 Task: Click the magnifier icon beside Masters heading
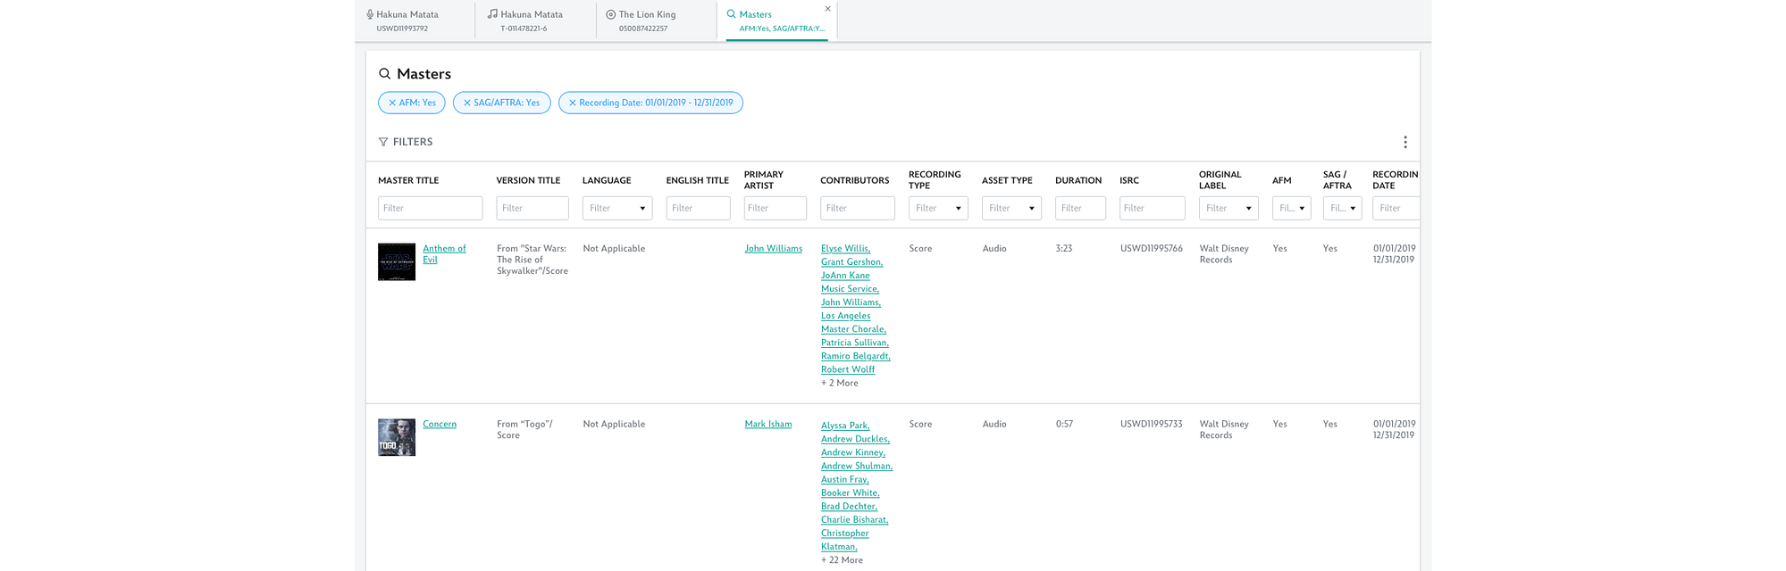pos(384,74)
